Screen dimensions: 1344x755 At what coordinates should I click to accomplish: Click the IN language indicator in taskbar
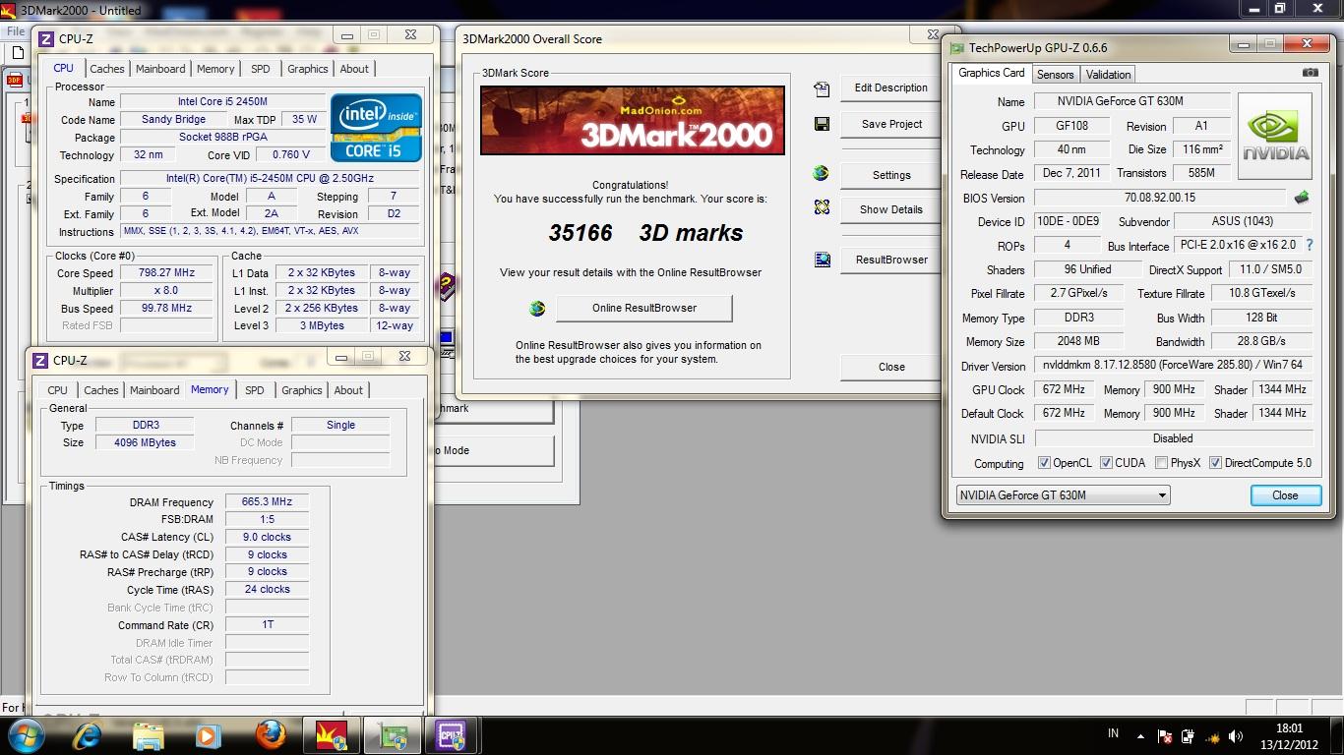1113,733
